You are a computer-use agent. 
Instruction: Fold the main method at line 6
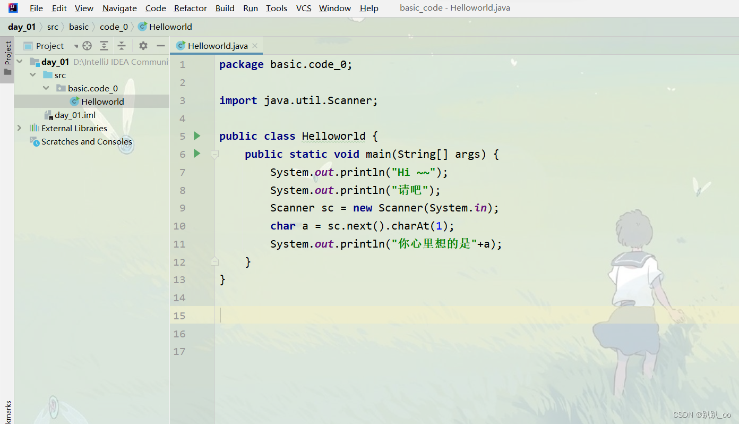pyautogui.click(x=214, y=155)
